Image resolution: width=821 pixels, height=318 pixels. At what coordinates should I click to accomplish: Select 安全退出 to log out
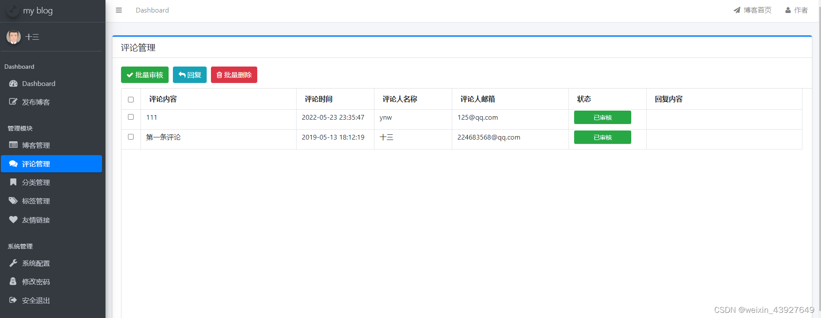(51, 300)
